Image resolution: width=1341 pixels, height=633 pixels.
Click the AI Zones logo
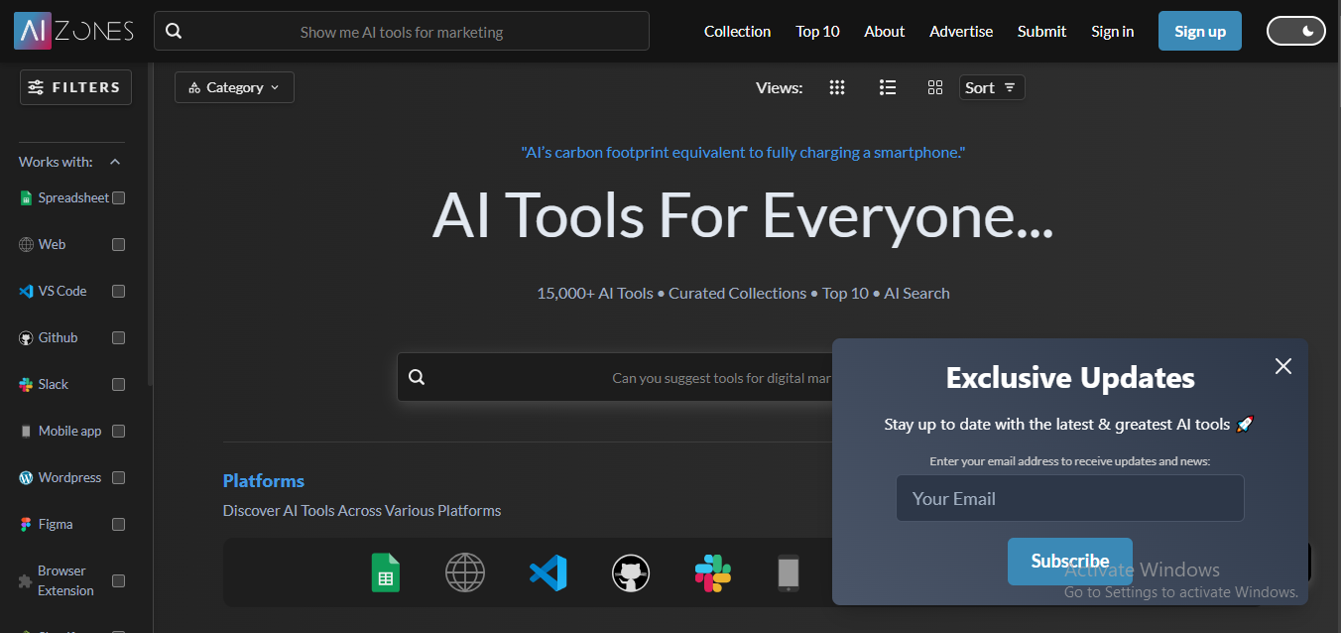(74, 31)
